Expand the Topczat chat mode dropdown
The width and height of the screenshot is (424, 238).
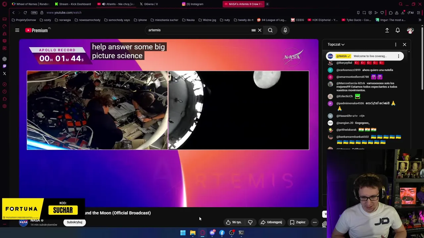[x=336, y=44]
